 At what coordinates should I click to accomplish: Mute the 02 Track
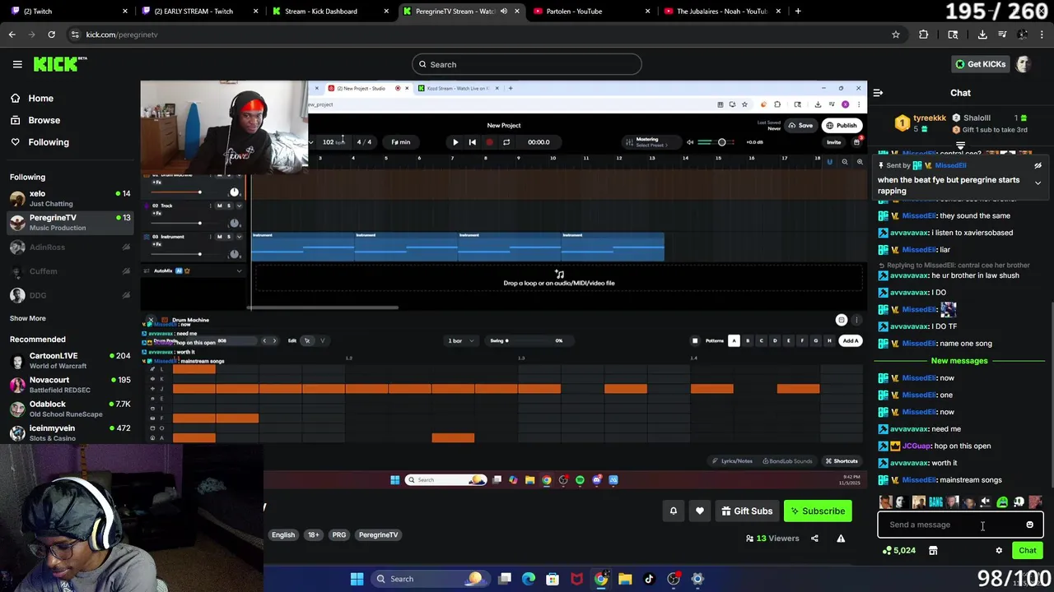pos(219,206)
